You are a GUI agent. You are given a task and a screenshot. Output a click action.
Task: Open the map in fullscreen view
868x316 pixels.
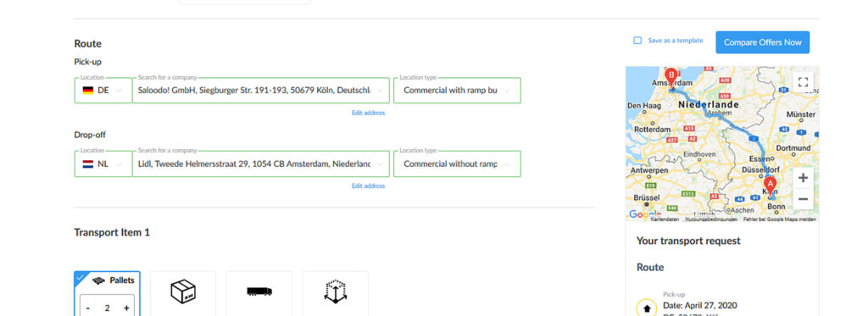click(804, 82)
